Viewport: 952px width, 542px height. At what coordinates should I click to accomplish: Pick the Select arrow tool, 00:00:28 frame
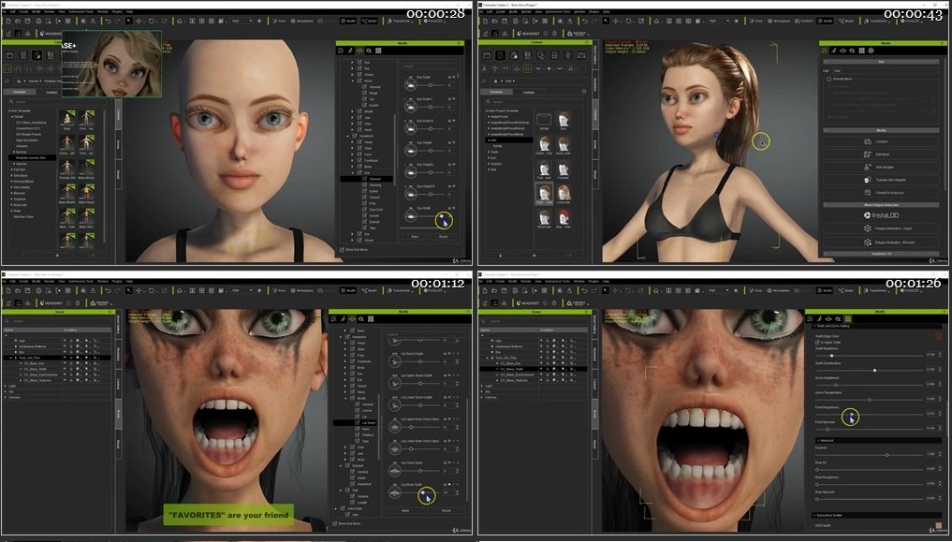coord(129,21)
